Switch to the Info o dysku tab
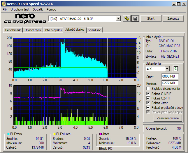Screen dimensions: 188x153 (x=53, y=30)
